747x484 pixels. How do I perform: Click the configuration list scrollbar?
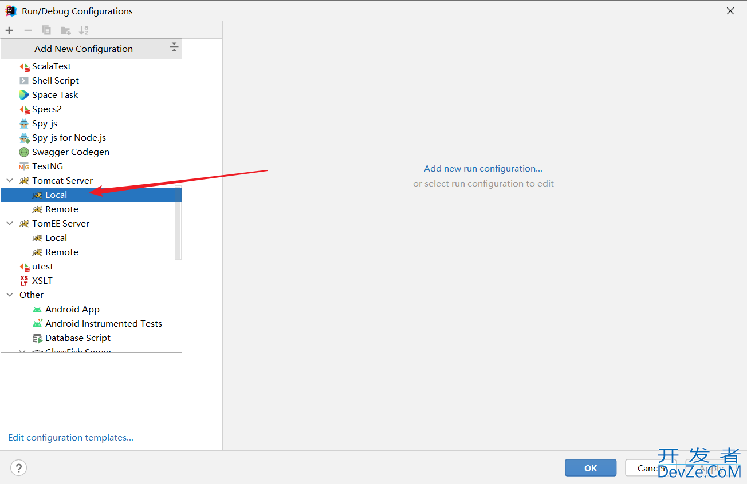coord(178,223)
